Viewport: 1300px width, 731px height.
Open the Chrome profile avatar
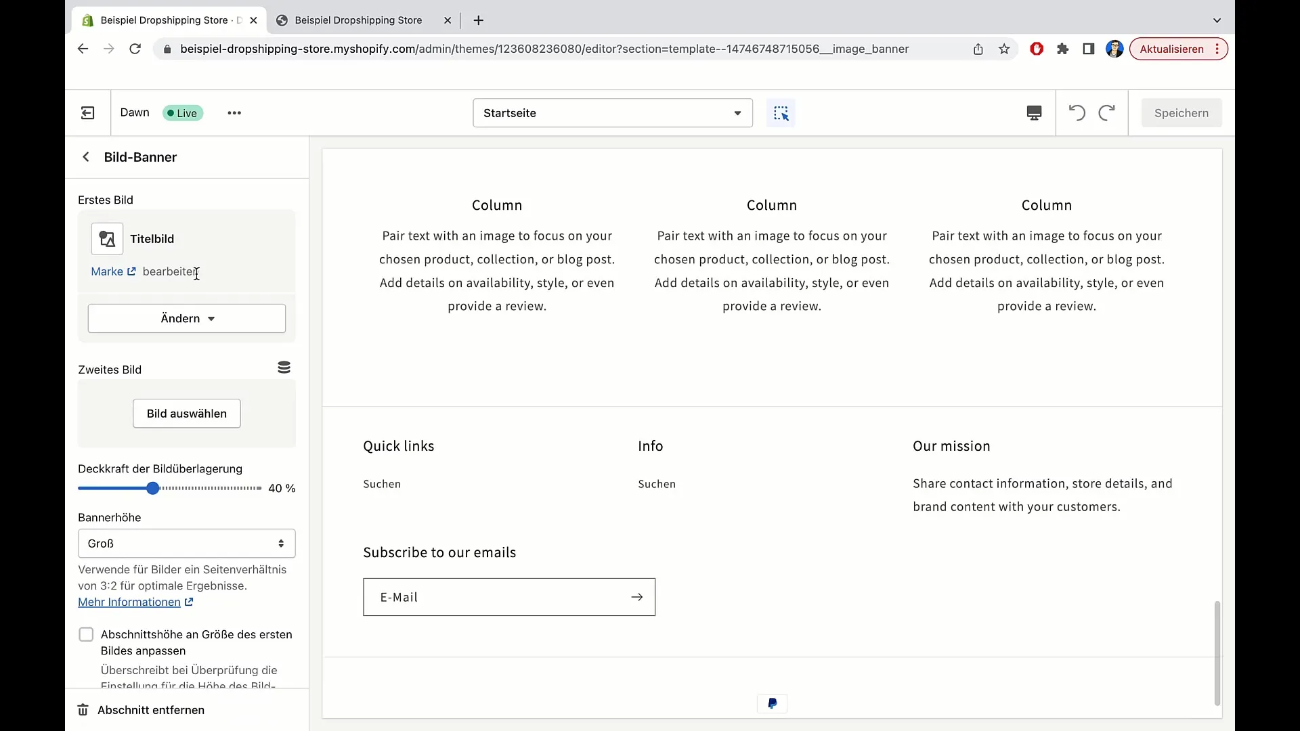[x=1114, y=49]
